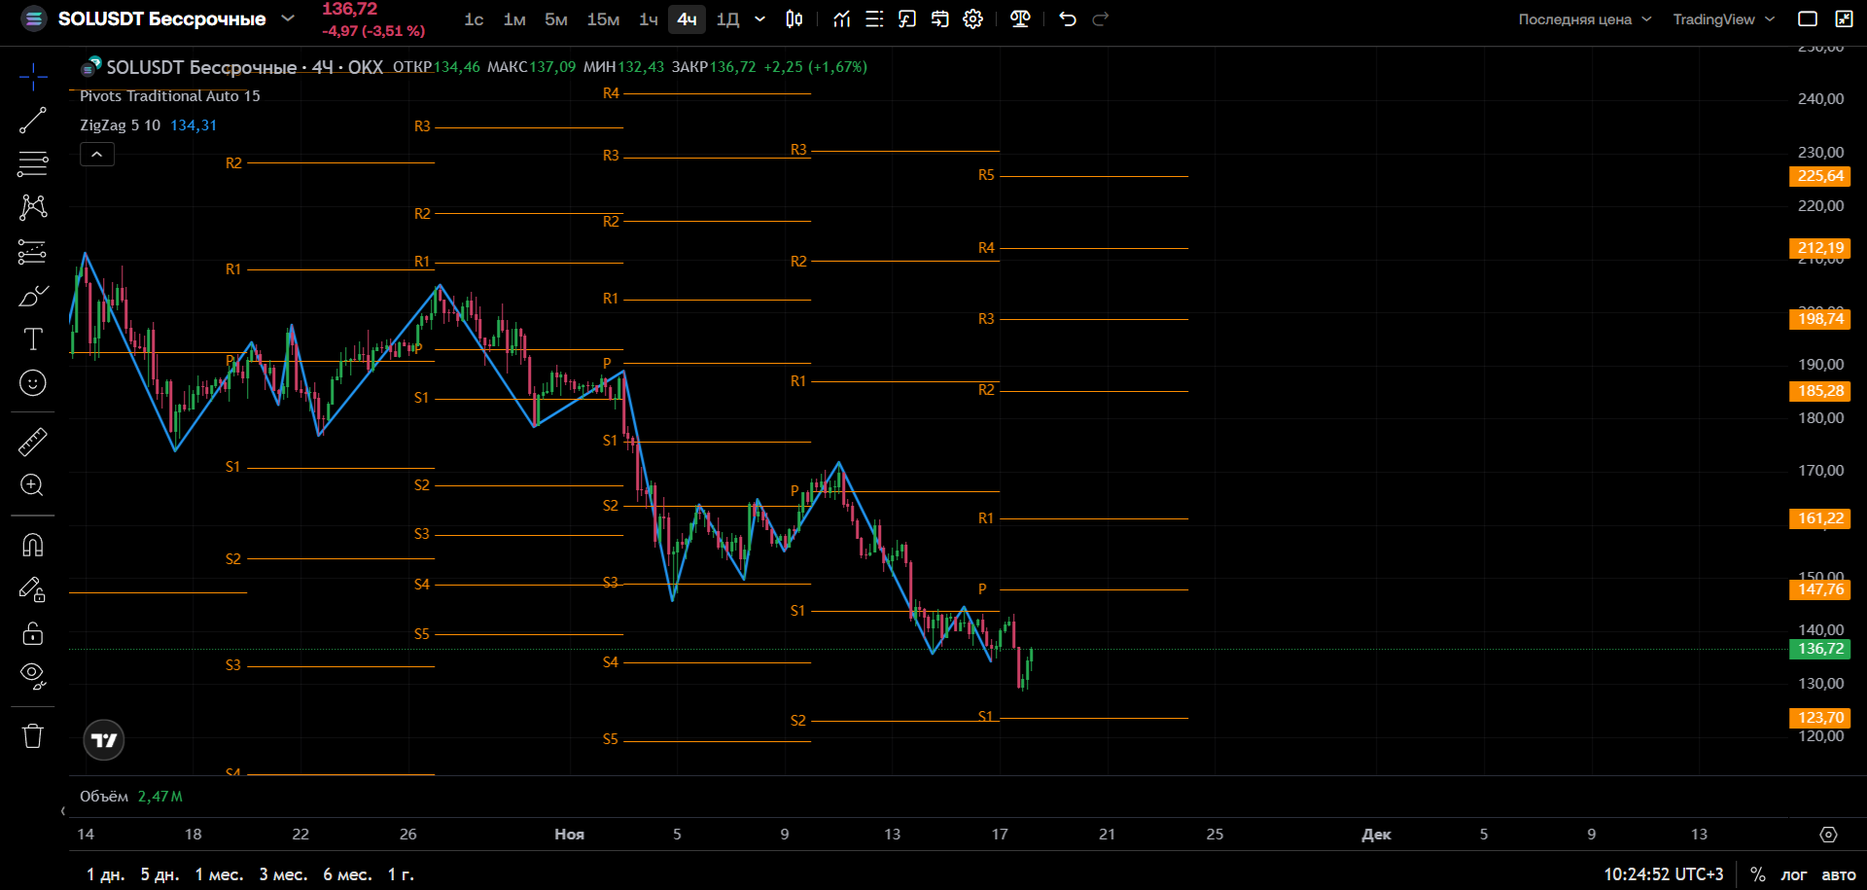The height and width of the screenshot is (890, 1867).
Task: Expand the SOLUSDT symbol dropdown
Action: pyautogui.click(x=288, y=18)
